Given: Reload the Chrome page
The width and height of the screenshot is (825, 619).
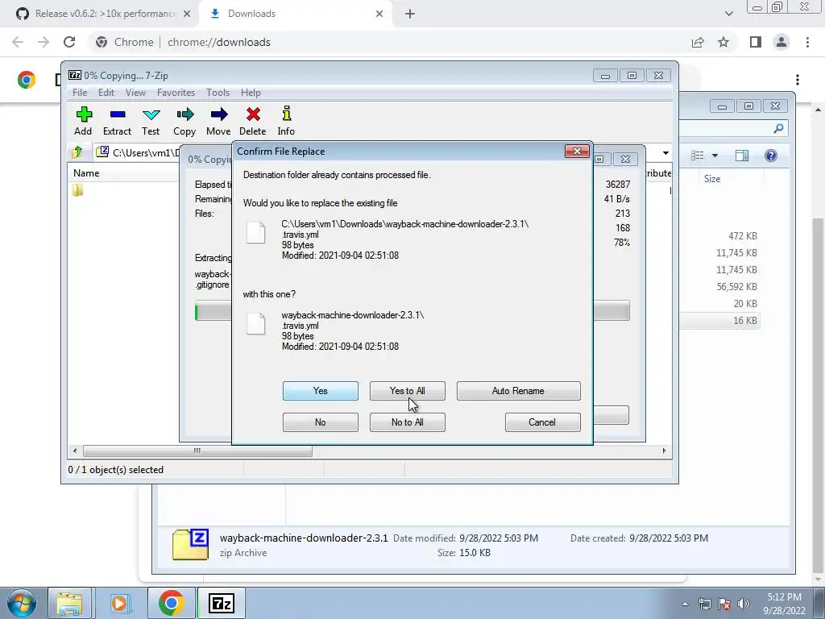Looking at the screenshot, I should pyautogui.click(x=69, y=42).
